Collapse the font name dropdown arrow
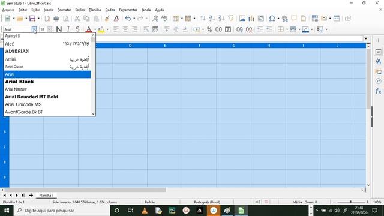Image resolution: width=384 pixels, height=216 pixels. [34, 29]
